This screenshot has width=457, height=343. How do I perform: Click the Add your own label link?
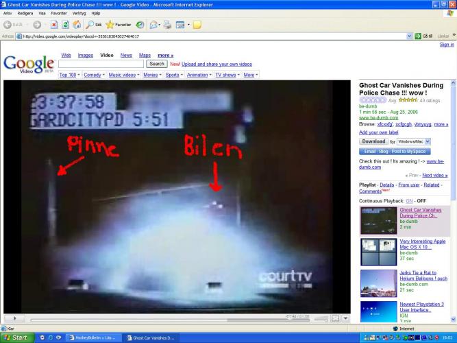click(379, 132)
